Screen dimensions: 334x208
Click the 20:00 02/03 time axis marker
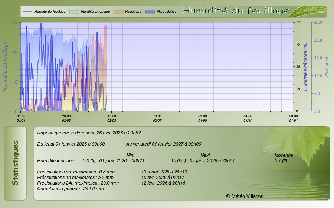click(66, 118)
